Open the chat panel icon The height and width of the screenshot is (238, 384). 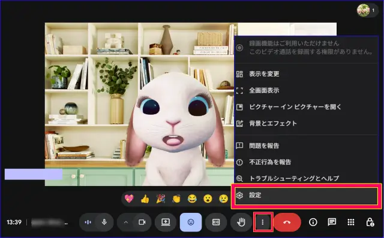pyautogui.click(x=332, y=222)
